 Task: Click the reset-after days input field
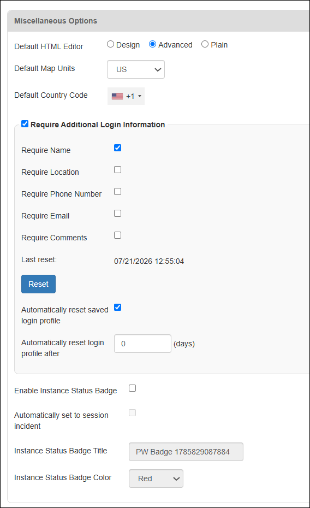[x=142, y=344]
